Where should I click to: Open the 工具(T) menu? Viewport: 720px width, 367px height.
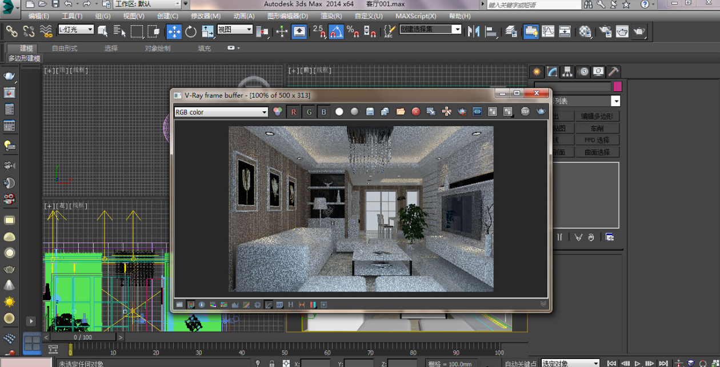pos(72,16)
